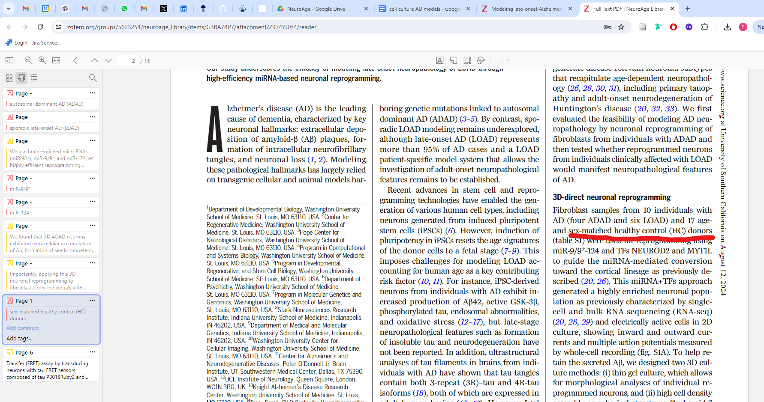Go back to the previous browser page
Viewport: 764px width, 402px height.
point(9,27)
